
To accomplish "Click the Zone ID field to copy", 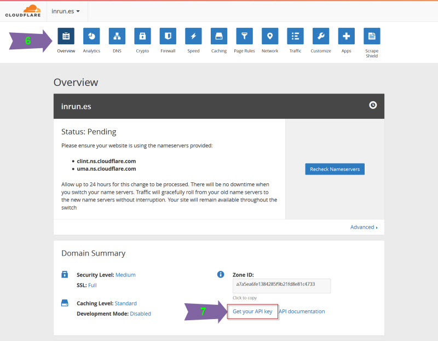I will (x=281, y=286).
